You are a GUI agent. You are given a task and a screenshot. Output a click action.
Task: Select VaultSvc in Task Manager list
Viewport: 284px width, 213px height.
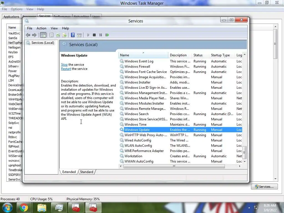click(14, 33)
